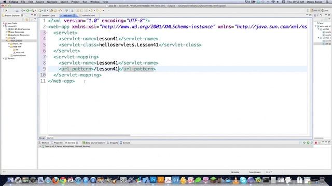Click the Run External Tools icon
The image size is (332, 186).
pos(33,10)
